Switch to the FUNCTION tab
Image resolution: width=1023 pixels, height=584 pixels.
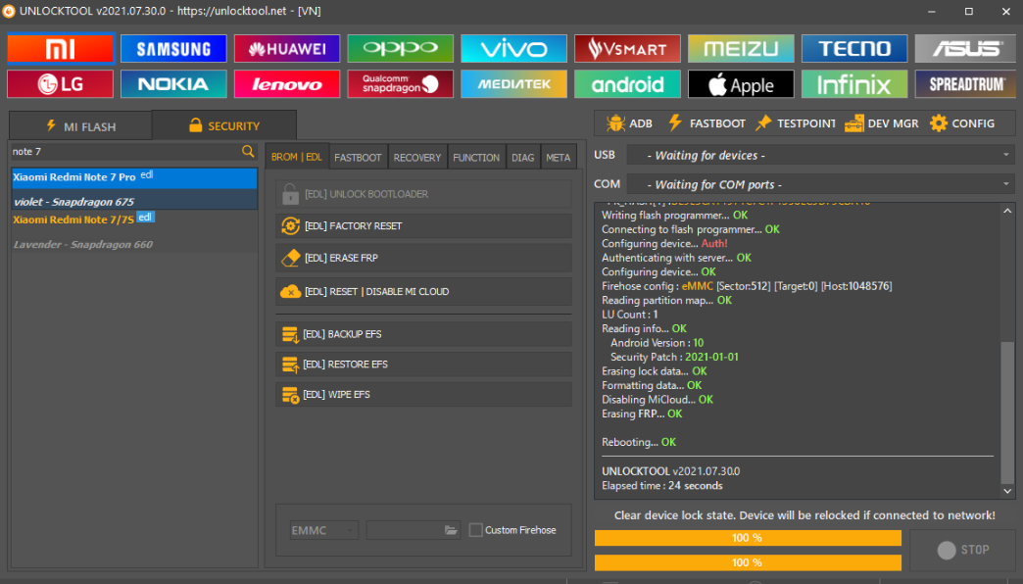476,158
